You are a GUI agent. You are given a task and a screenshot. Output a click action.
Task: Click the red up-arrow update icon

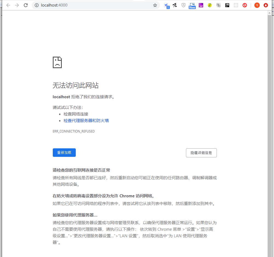(266, 5)
